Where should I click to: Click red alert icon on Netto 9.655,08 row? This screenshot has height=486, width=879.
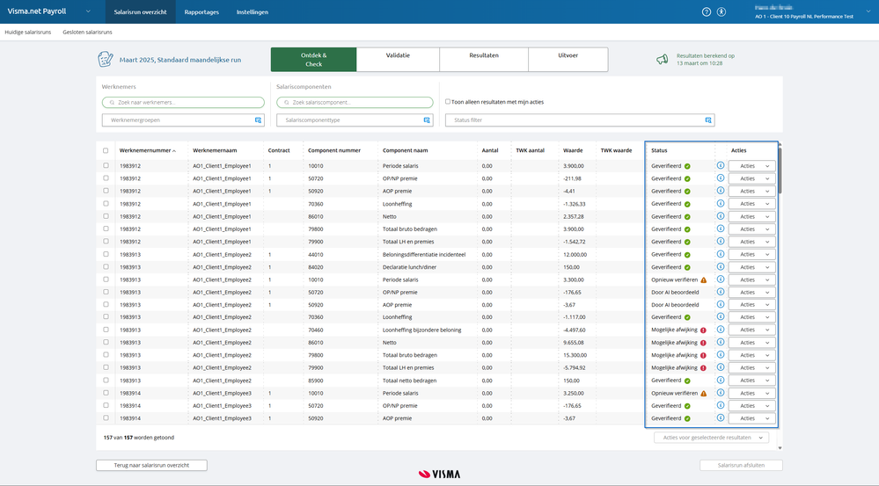pos(703,343)
